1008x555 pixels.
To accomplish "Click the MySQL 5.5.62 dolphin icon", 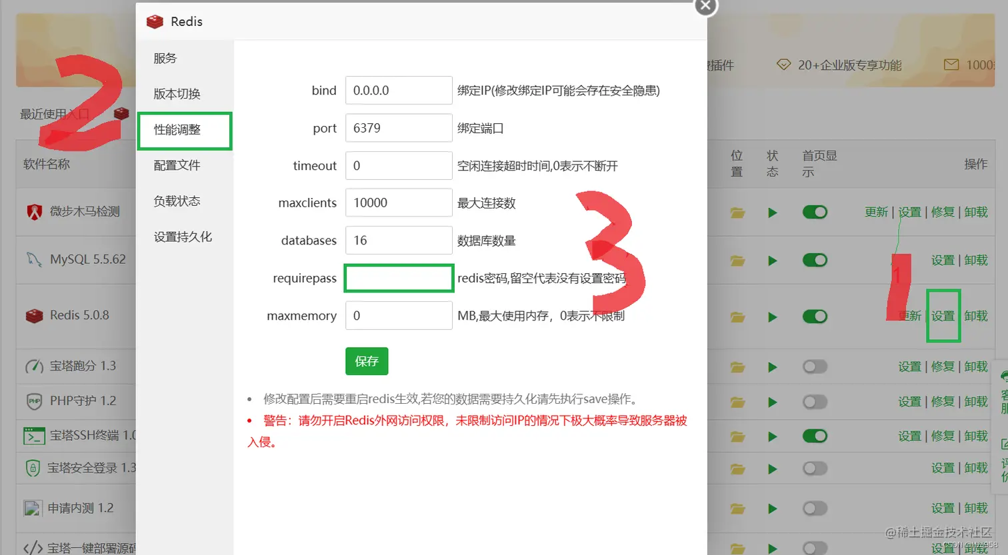I will click(34, 259).
